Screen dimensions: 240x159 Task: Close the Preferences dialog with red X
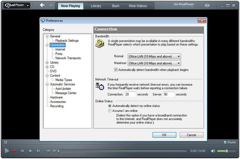202,21
